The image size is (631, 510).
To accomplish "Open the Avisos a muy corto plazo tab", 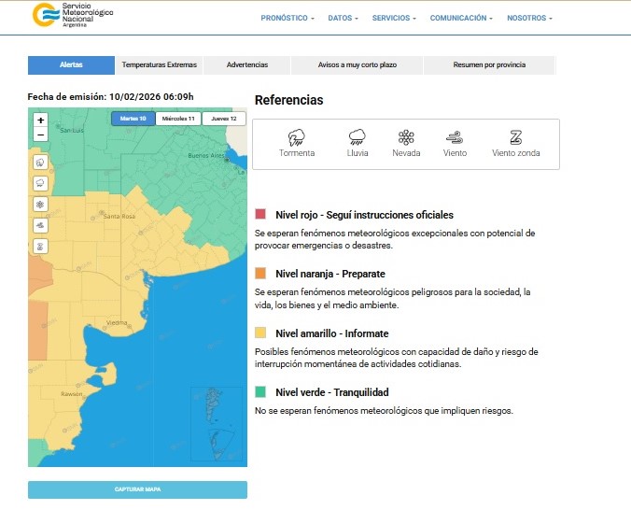I will click(357, 65).
